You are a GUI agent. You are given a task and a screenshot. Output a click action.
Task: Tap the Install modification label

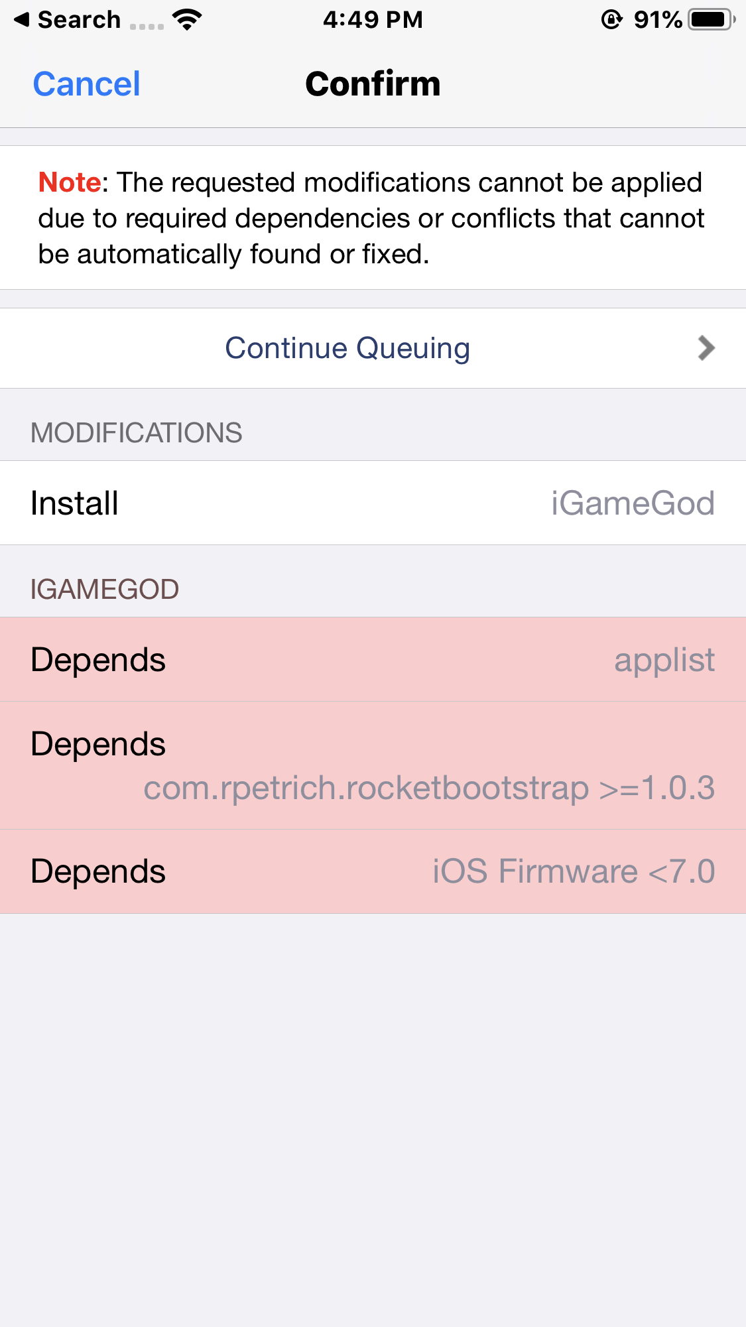tap(75, 503)
